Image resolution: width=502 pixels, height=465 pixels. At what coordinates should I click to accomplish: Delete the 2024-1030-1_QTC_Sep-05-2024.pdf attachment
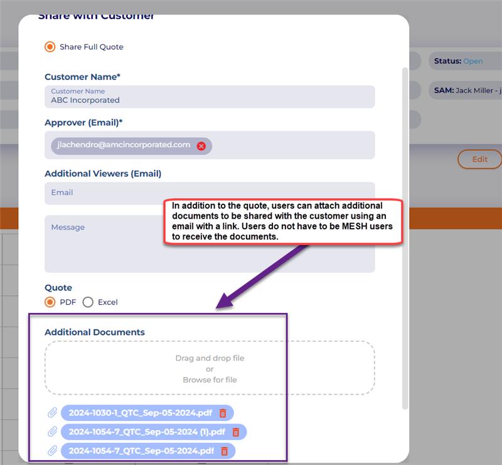coord(223,413)
